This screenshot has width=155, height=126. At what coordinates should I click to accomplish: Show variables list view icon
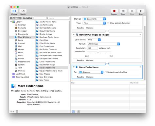tap(78, 111)
